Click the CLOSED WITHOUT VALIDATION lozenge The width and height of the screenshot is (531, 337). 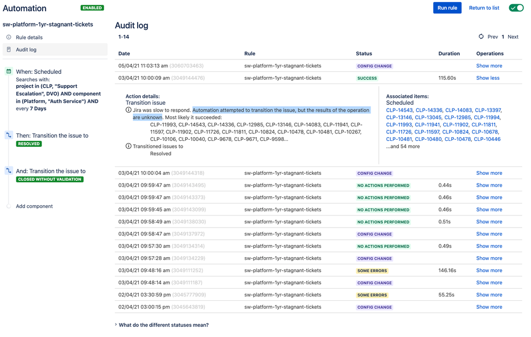click(x=50, y=180)
